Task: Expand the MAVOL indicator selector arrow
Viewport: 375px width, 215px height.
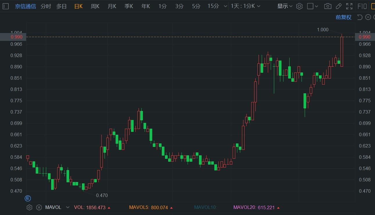Action: pos(68,207)
